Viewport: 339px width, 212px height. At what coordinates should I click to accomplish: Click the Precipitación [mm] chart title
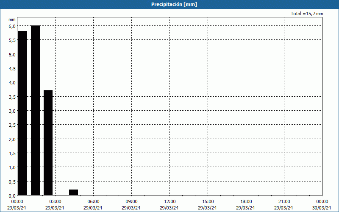(174, 4)
